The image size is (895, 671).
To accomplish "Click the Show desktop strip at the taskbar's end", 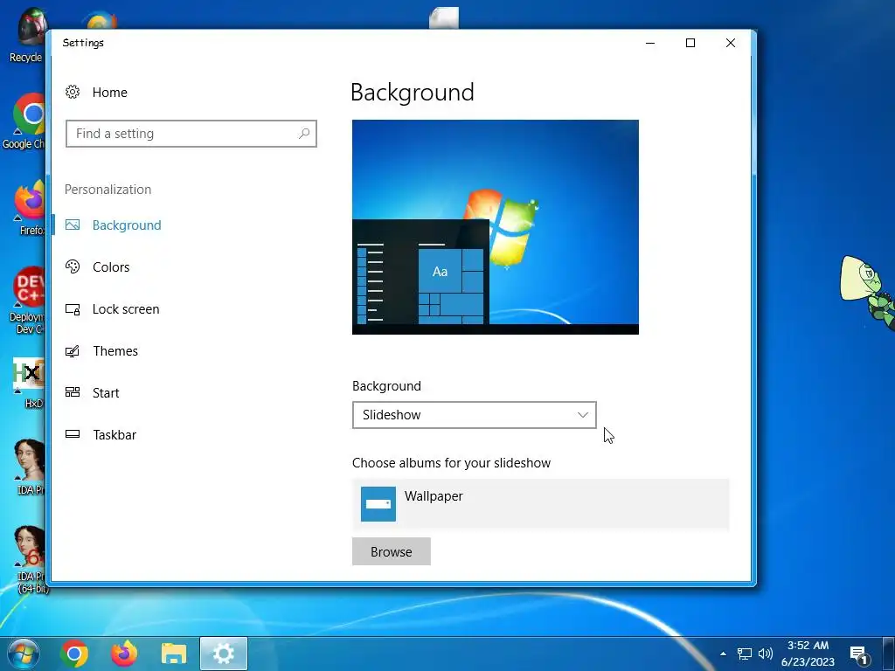I will (x=888, y=654).
